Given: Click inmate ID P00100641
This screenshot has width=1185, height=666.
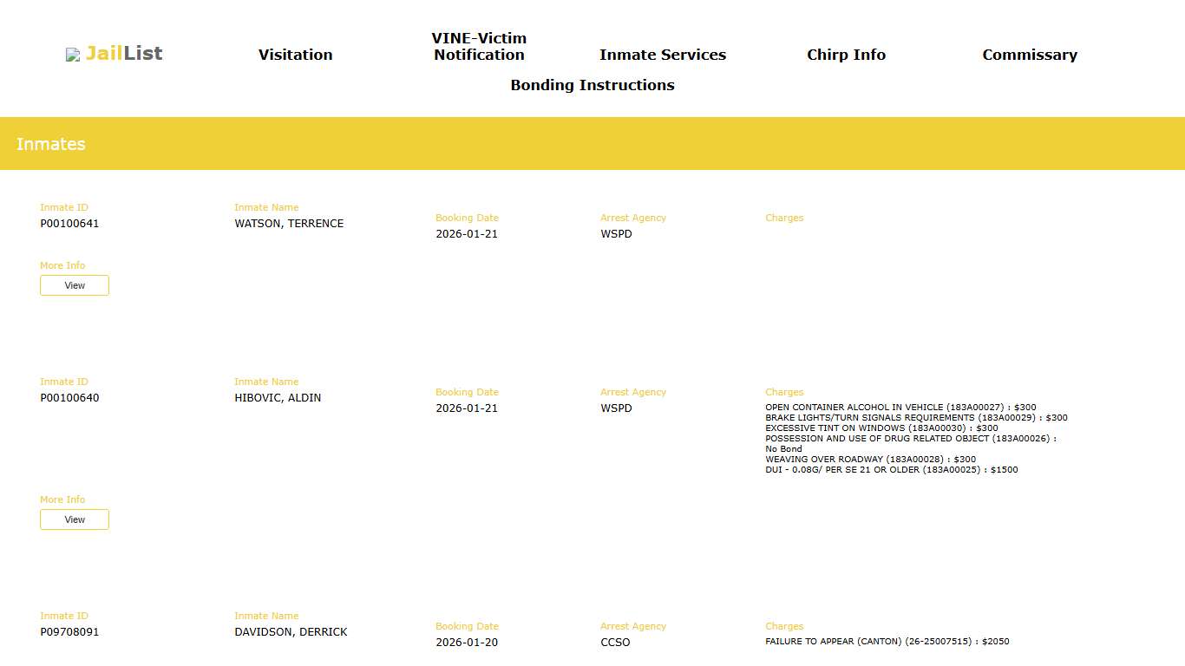Looking at the screenshot, I should pyautogui.click(x=69, y=223).
